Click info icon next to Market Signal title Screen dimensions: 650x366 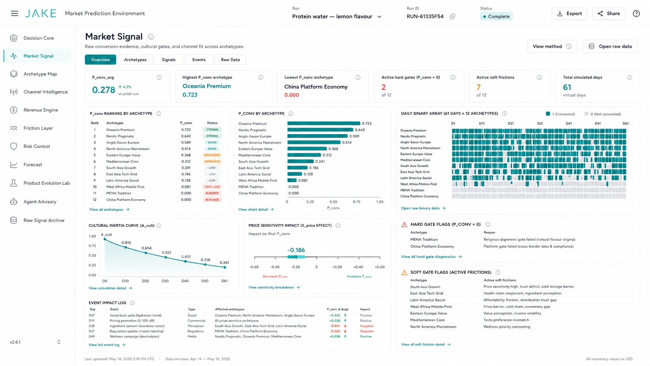click(151, 37)
